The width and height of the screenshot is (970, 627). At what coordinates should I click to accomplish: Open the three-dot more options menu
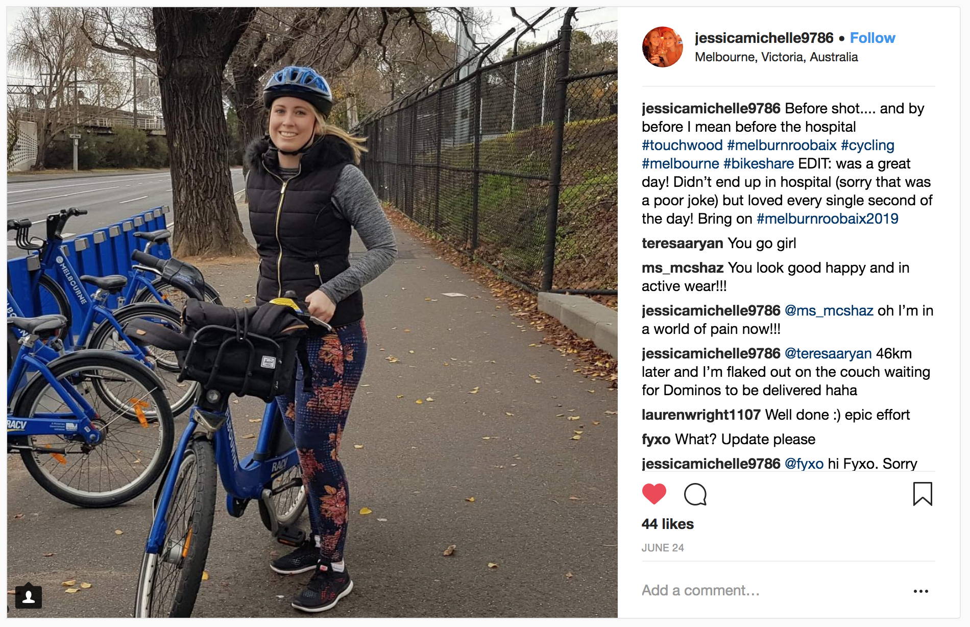point(921,591)
